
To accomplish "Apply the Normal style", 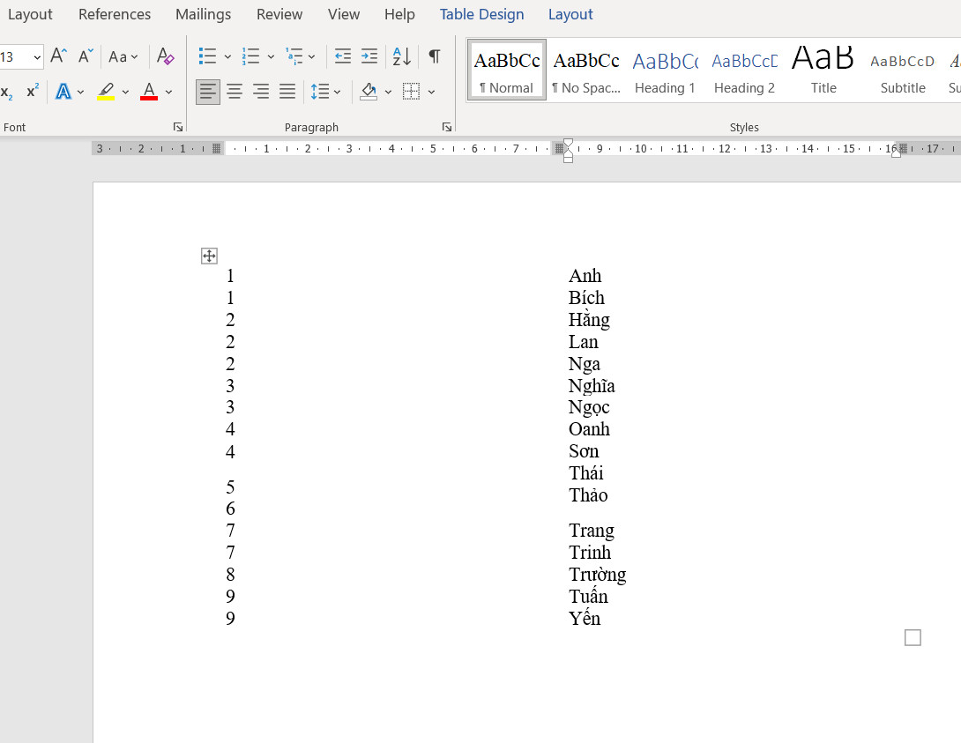I will pyautogui.click(x=507, y=71).
